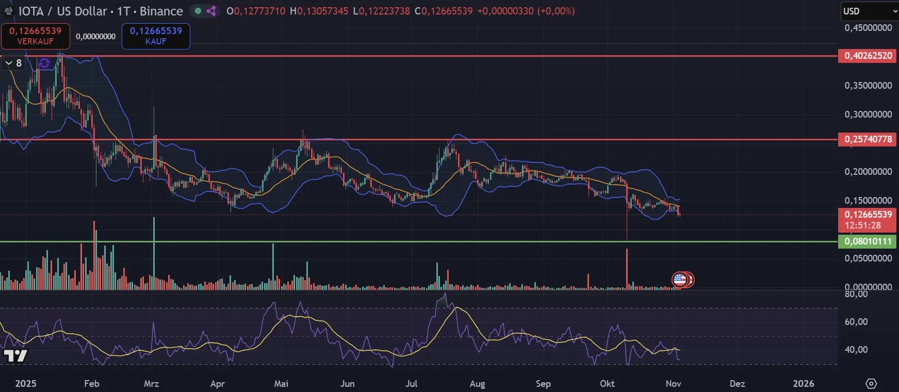Screen dimensions: 899x392
Task: Click the spread value 0,00000000
Action: pyautogui.click(x=95, y=37)
